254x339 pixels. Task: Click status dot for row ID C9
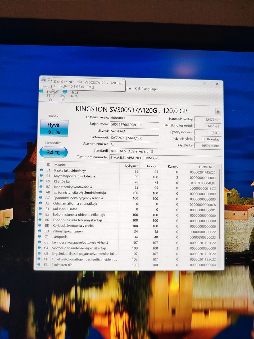tap(39, 253)
